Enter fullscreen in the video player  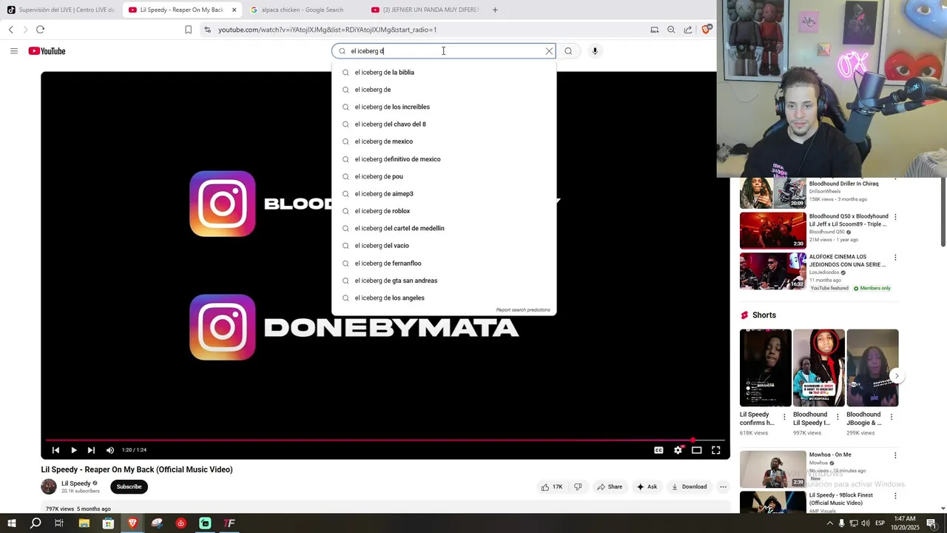pos(716,450)
